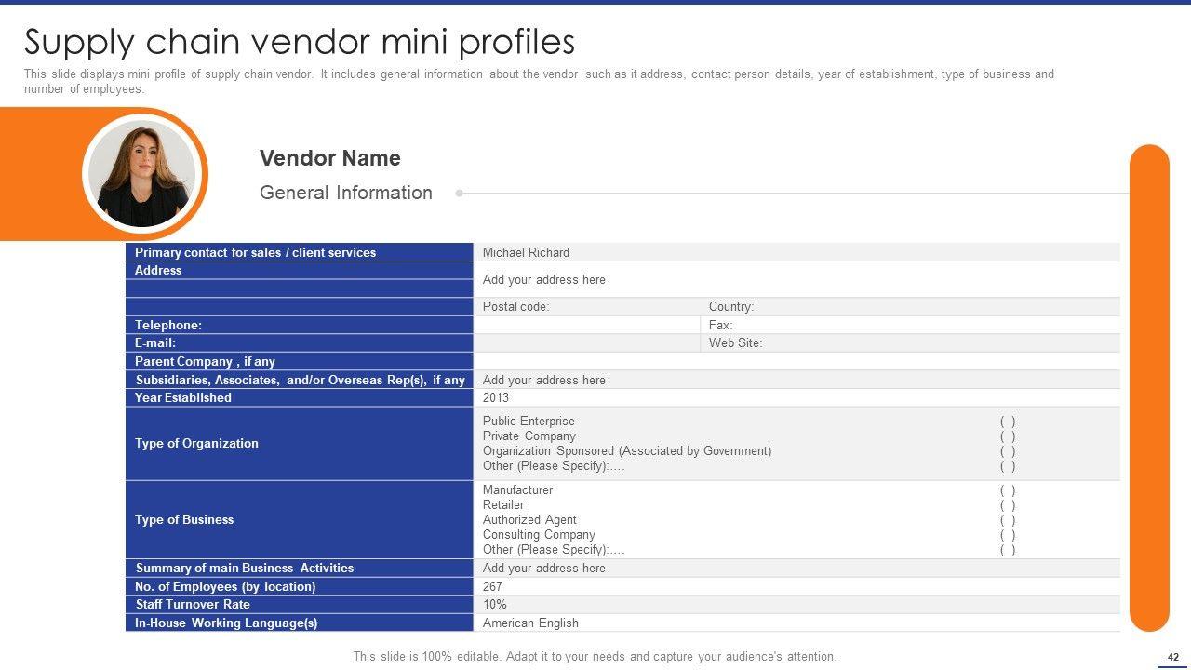This screenshot has width=1191, height=670.
Task: Click the employee count 267
Action: pos(492,586)
